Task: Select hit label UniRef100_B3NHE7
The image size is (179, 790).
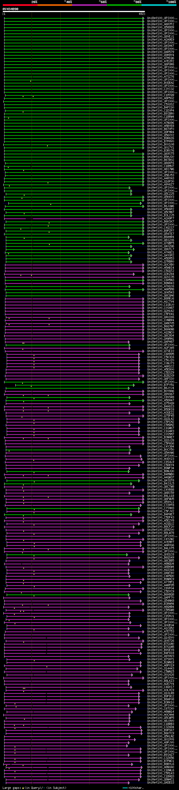Action: coord(161,437)
